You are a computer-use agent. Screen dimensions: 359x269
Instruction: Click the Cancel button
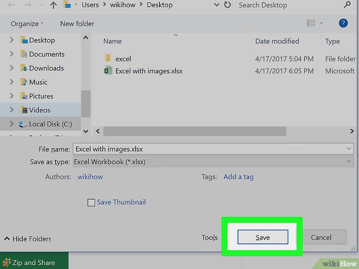321,237
